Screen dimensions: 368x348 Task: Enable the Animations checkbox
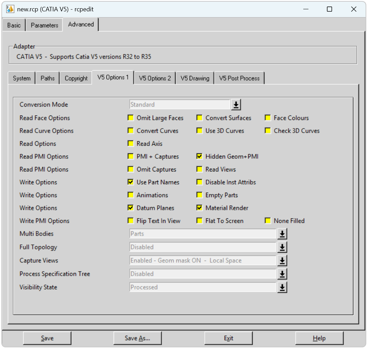(130, 195)
